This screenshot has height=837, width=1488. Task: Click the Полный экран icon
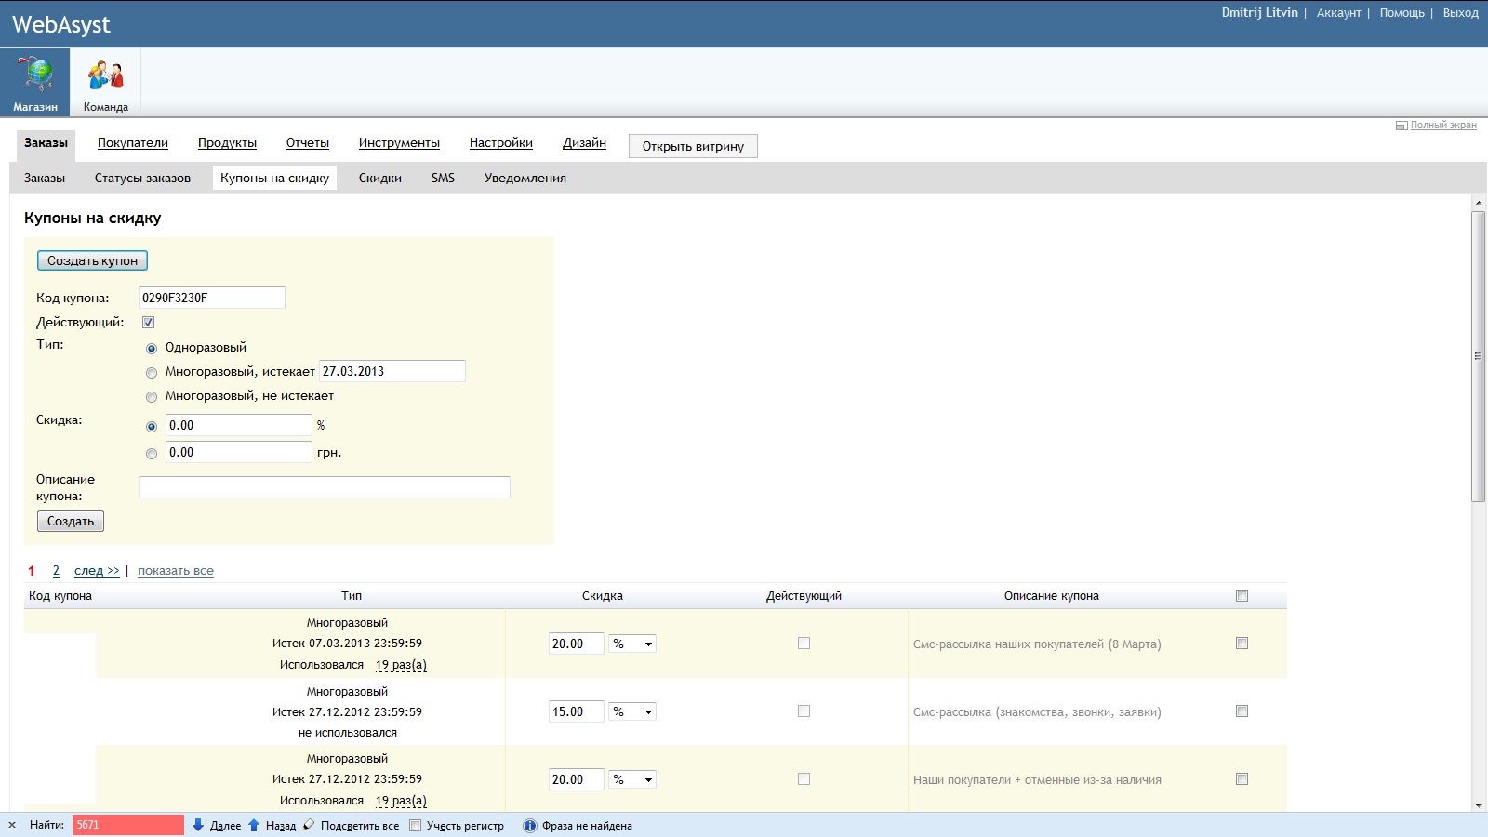[1402, 126]
